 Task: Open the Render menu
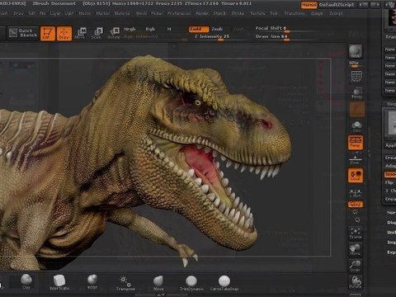point(202,13)
